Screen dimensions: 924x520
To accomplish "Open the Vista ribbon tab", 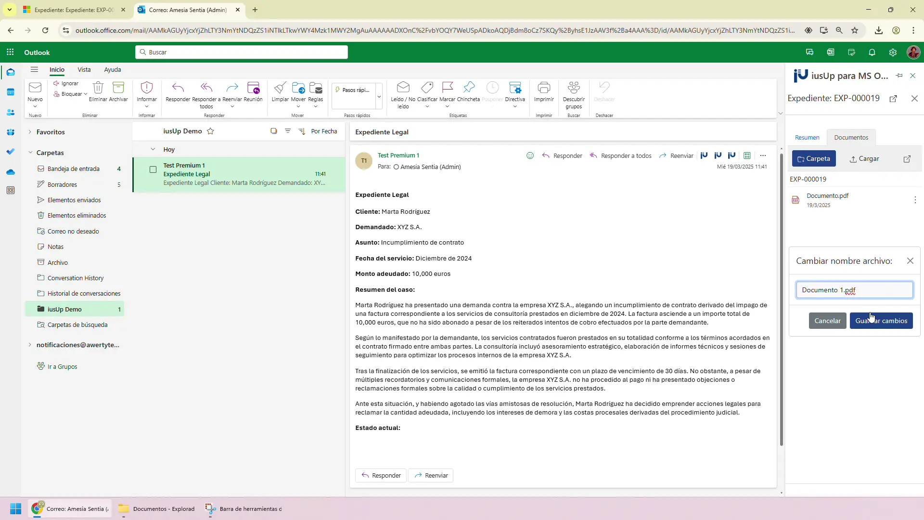I will (84, 69).
